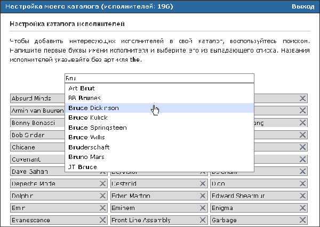Click the X next to Destroid
320x227 pixels.
click(203, 183)
